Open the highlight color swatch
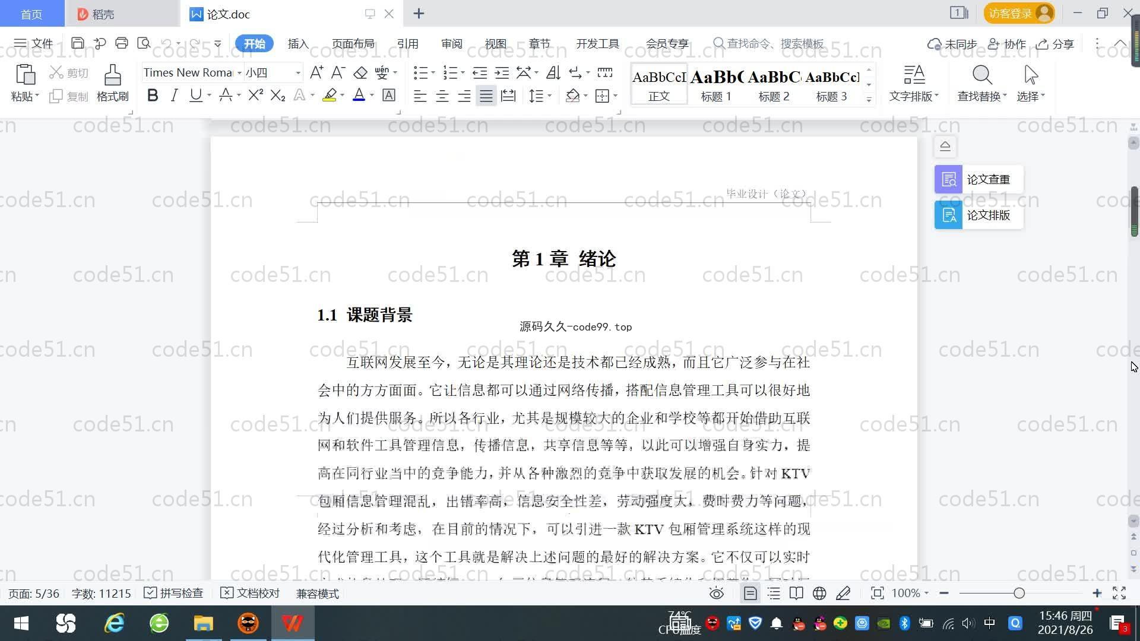 [330, 95]
